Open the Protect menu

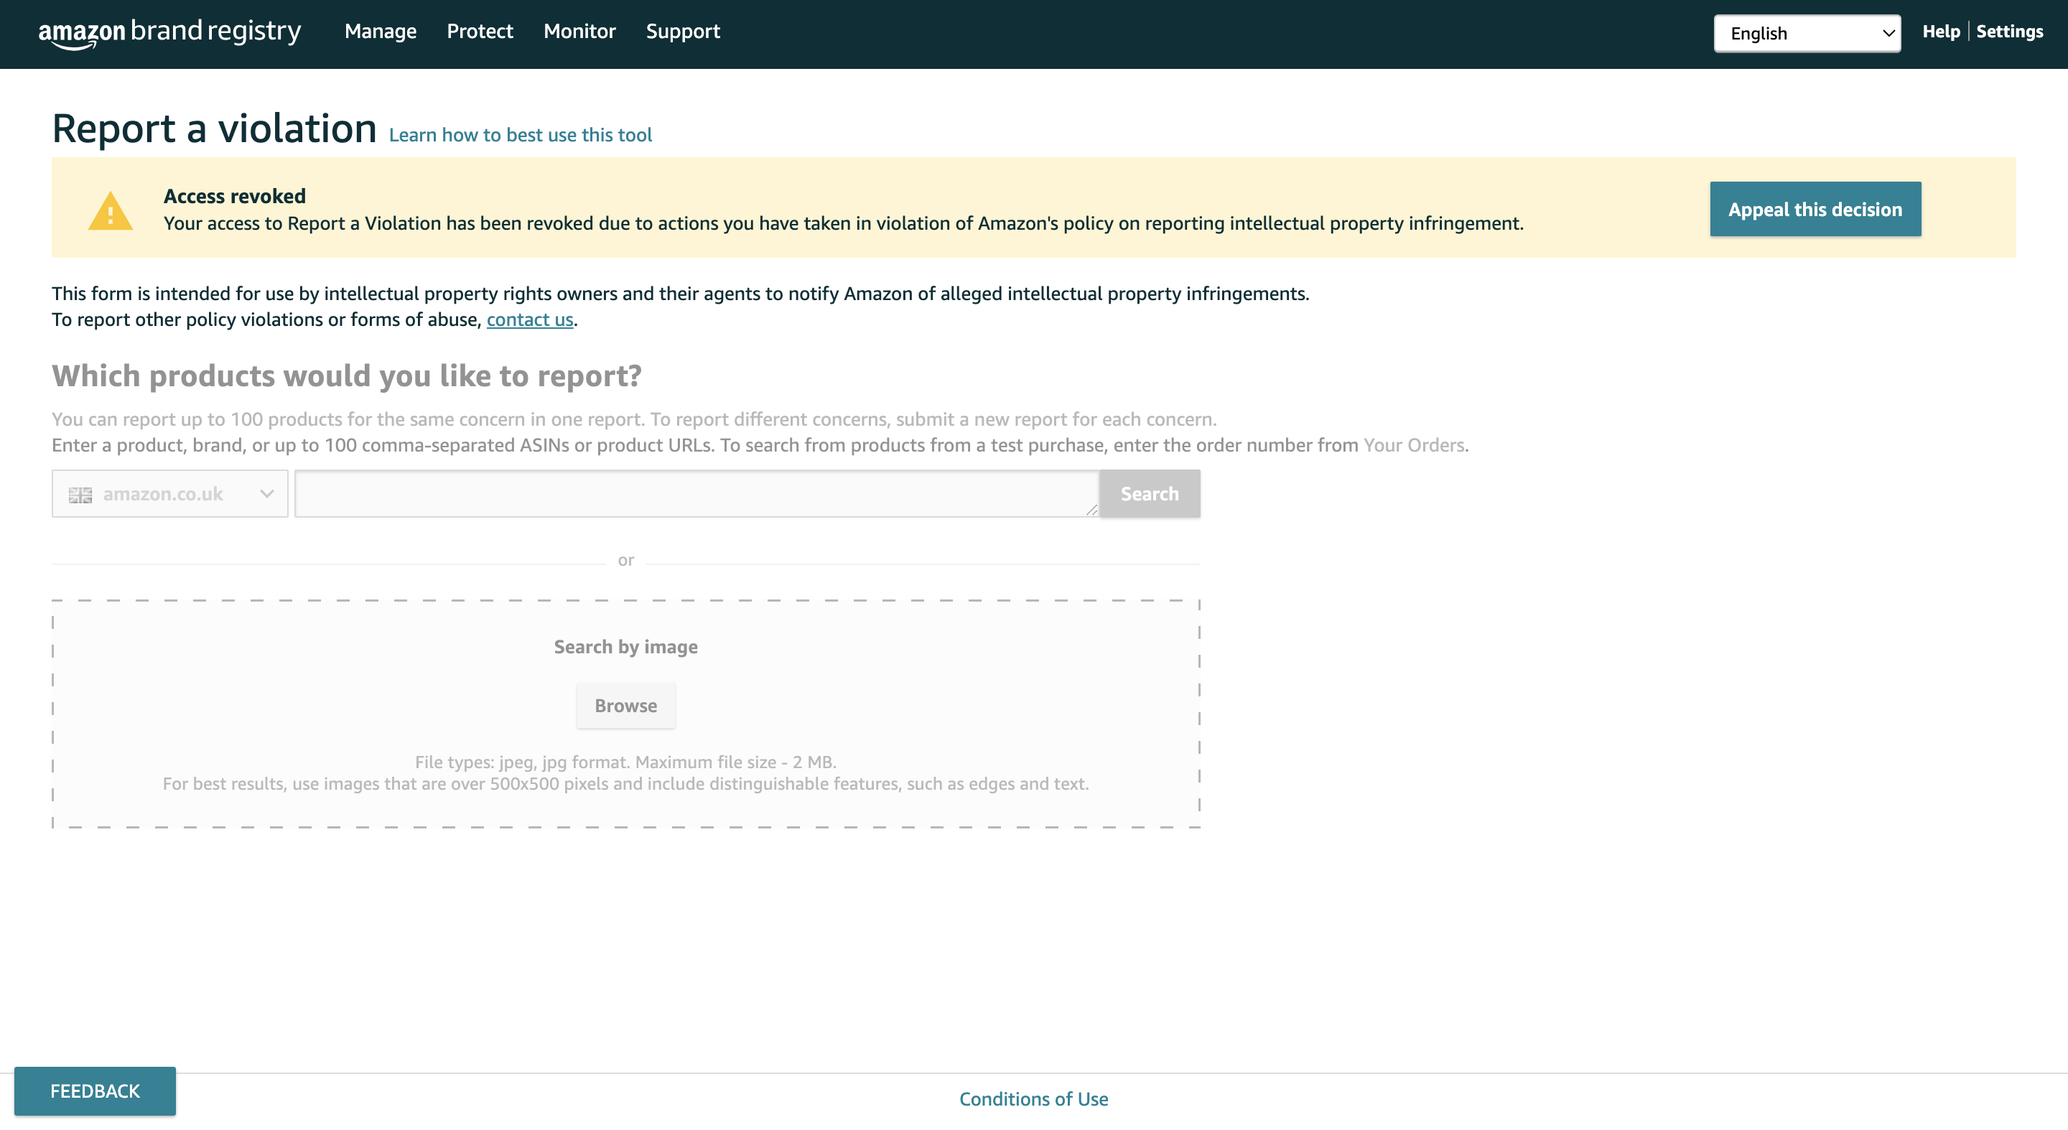pos(480,32)
